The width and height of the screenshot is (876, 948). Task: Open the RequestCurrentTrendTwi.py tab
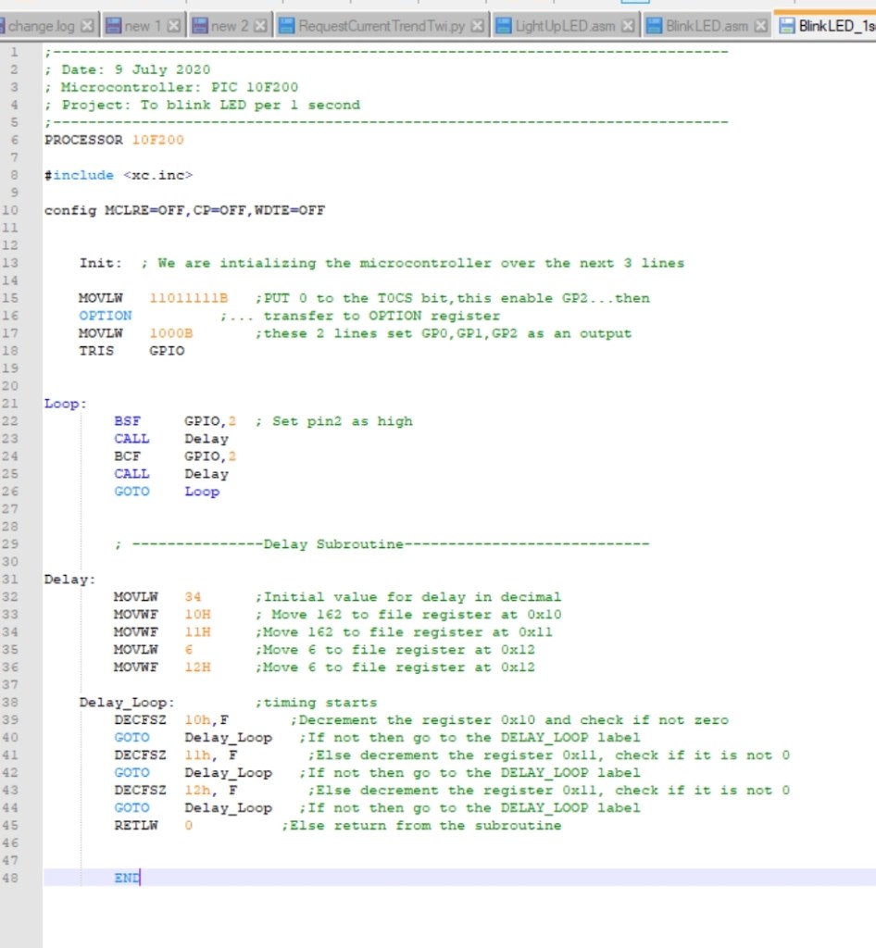click(x=382, y=26)
